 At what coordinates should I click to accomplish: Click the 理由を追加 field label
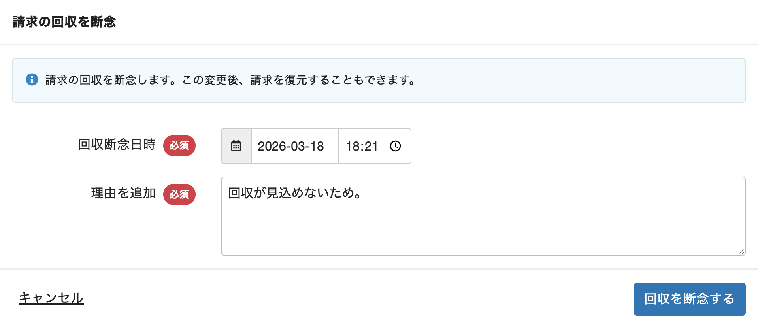pos(123,194)
